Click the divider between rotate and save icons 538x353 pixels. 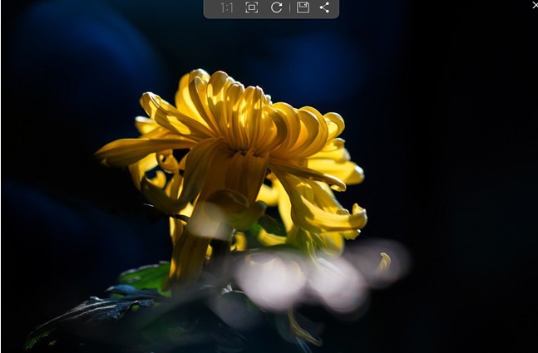point(289,7)
